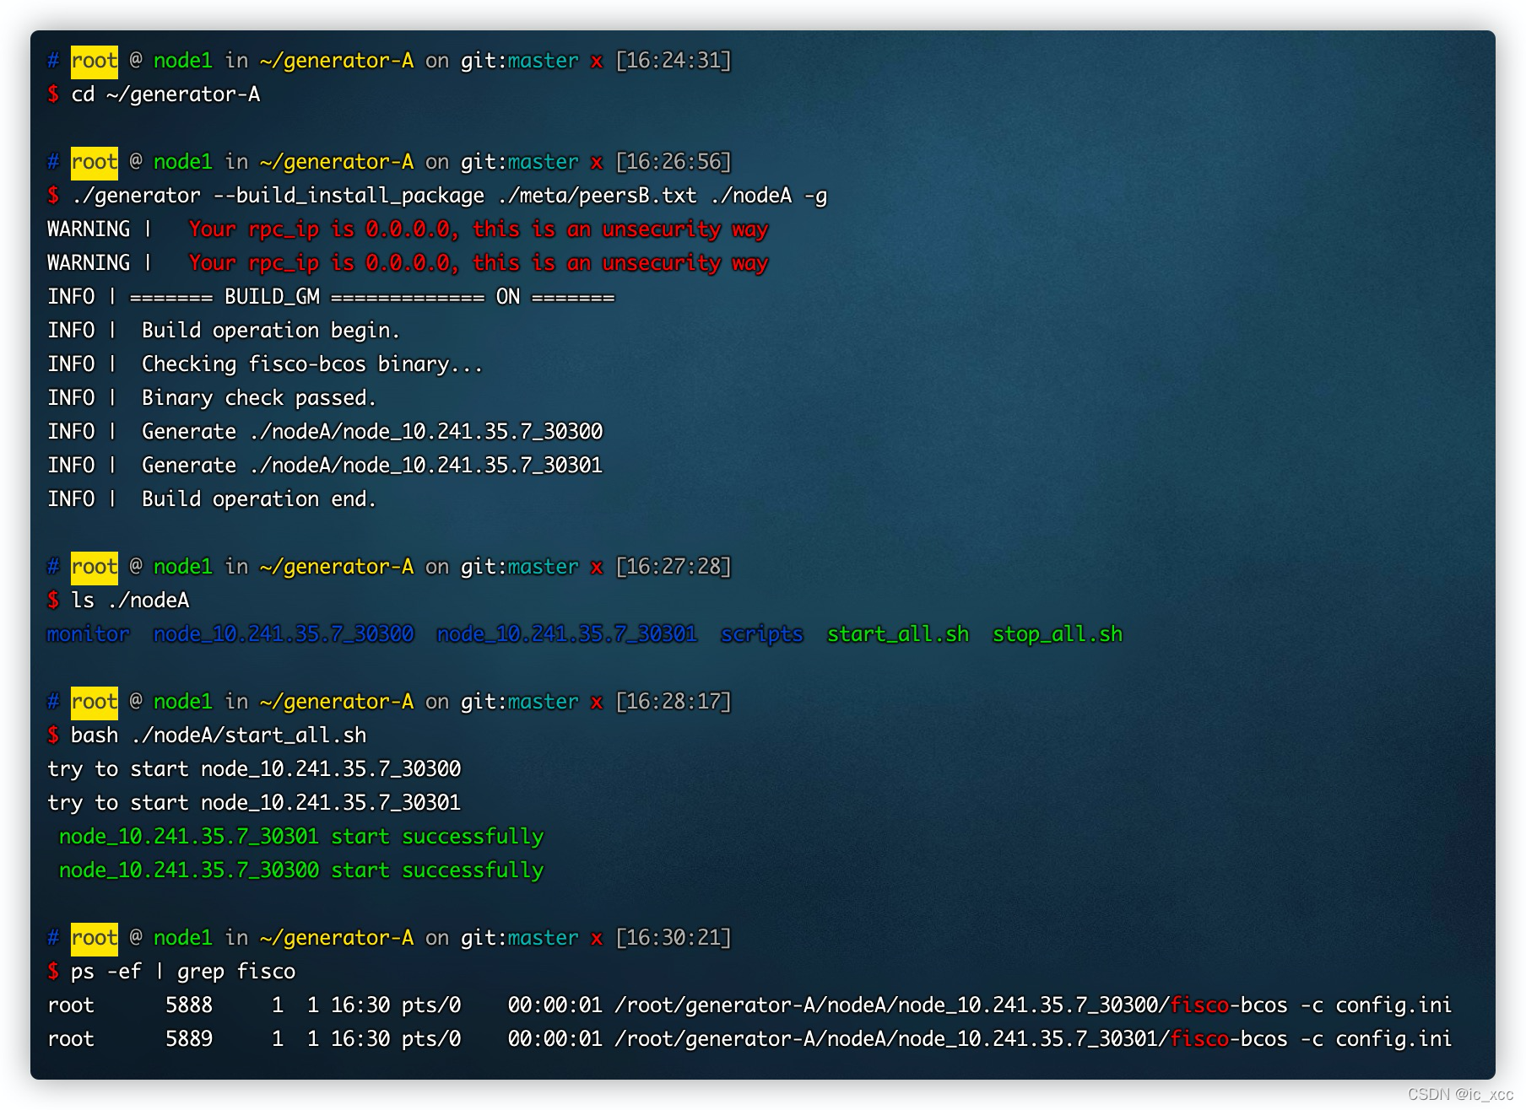Click 'Build operation end.' line
This screenshot has width=1526, height=1110.
coord(212,499)
